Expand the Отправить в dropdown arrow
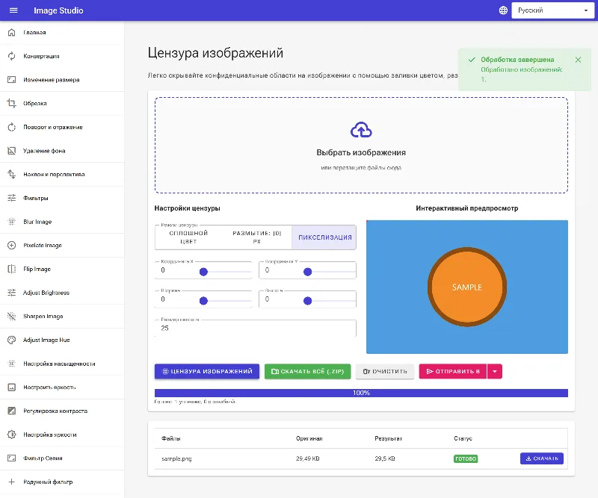The height and width of the screenshot is (498, 598). coord(495,371)
